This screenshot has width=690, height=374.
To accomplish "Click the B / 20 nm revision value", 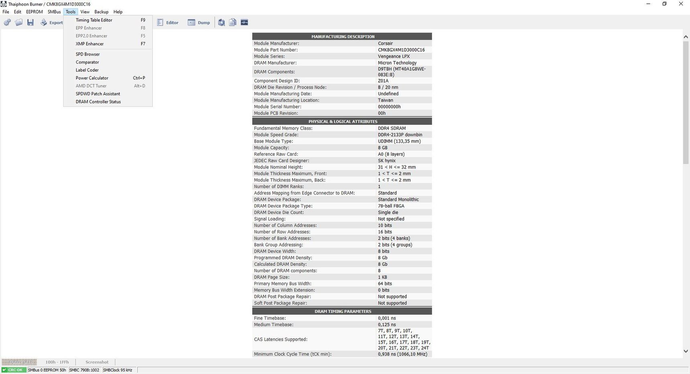I will click(x=388, y=87).
